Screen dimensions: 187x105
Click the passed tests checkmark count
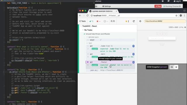[x=91, y=21]
